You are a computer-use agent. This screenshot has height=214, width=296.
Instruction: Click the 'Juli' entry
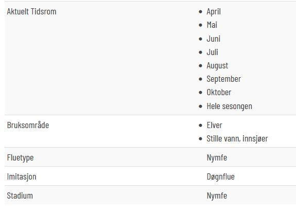[212, 52]
